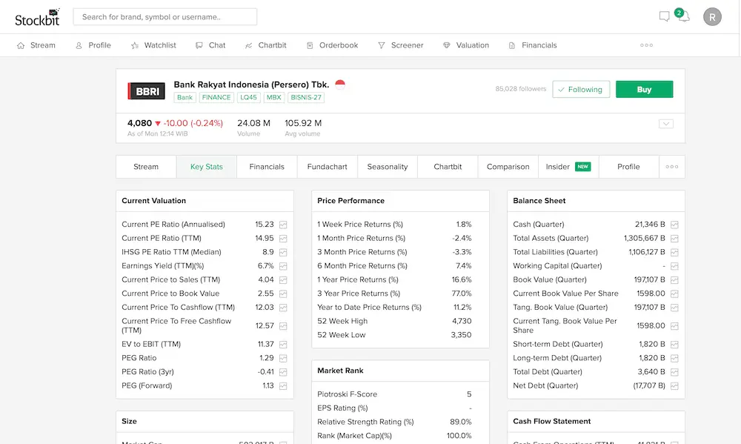Expand the stock price details chevron
The image size is (741, 444).
point(665,124)
